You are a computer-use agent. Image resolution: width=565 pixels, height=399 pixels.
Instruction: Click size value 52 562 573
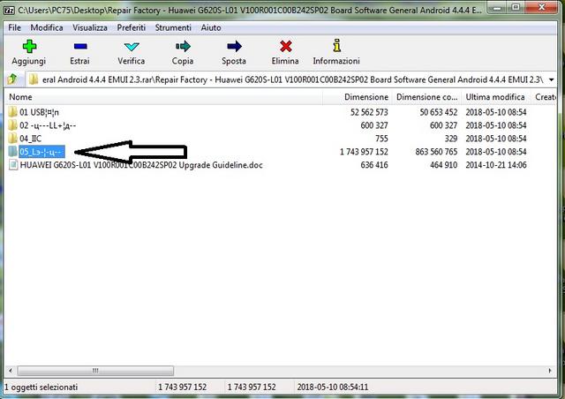369,112
